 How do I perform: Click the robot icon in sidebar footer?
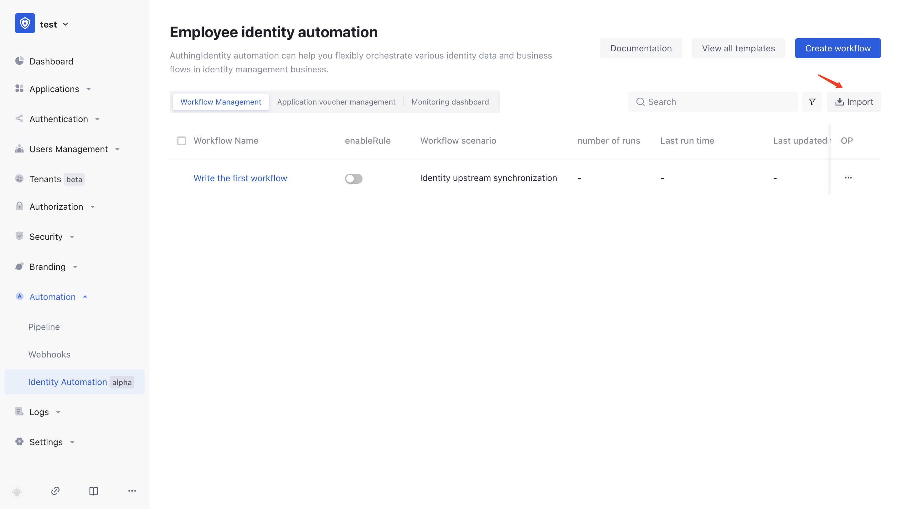coord(17,491)
